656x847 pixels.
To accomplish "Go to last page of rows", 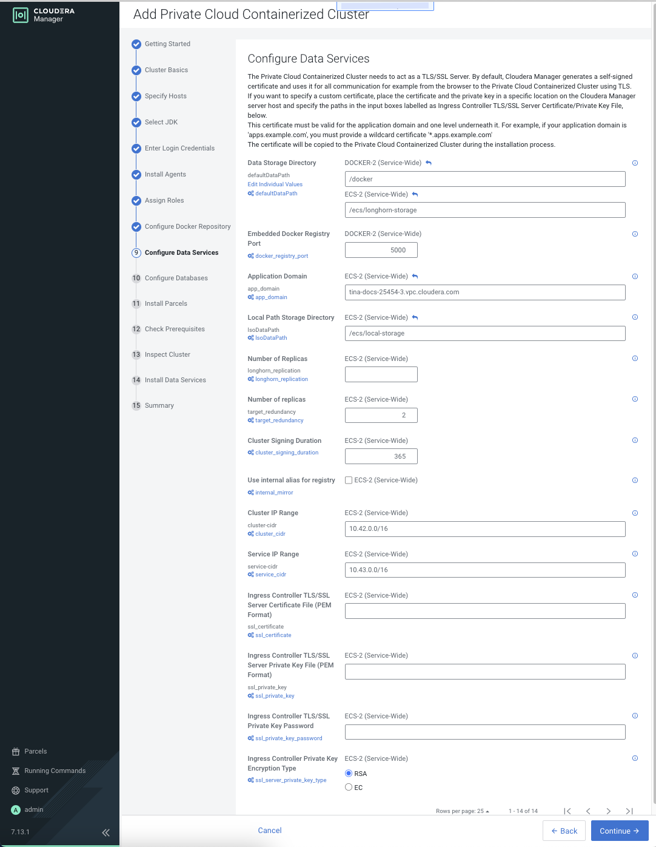I will (629, 811).
